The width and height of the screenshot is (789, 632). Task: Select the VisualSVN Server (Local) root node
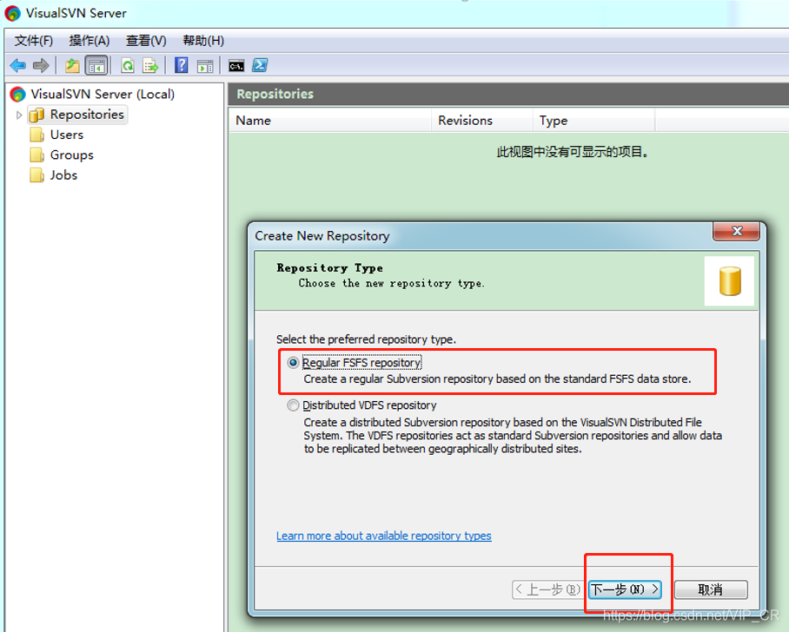(x=103, y=94)
